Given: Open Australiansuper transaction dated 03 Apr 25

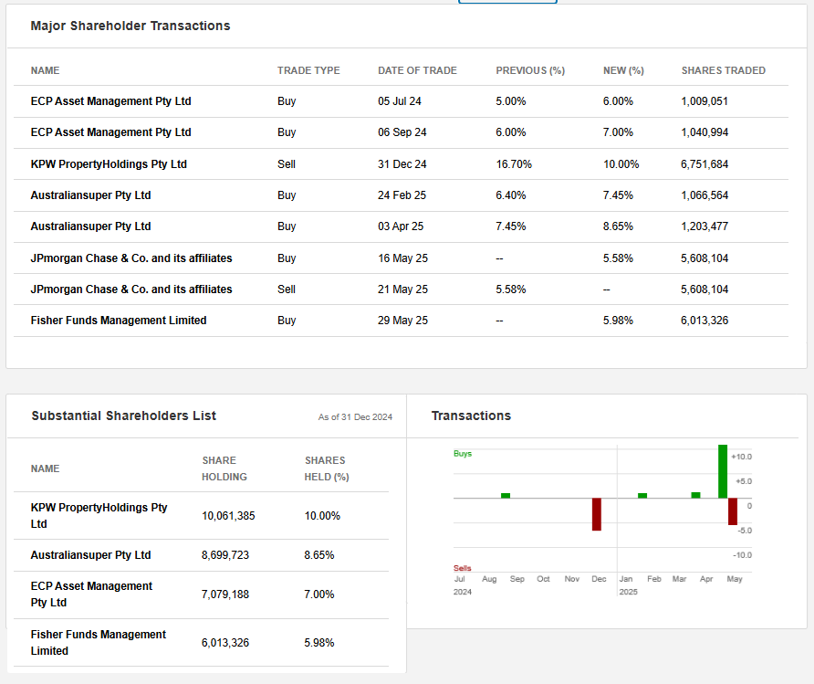Looking at the screenshot, I should 90,226.
